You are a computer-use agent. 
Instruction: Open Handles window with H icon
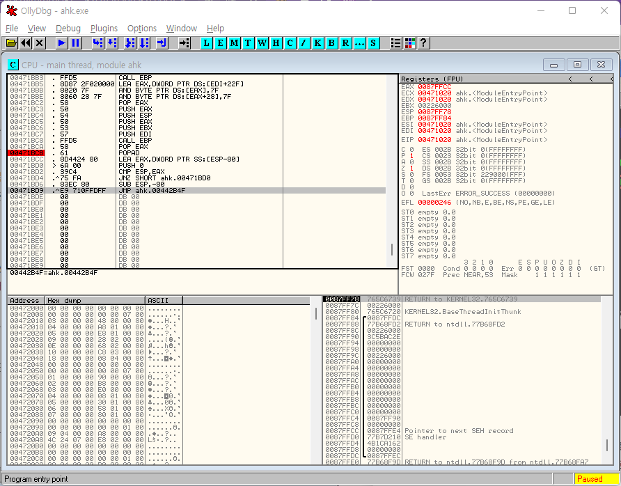point(276,42)
